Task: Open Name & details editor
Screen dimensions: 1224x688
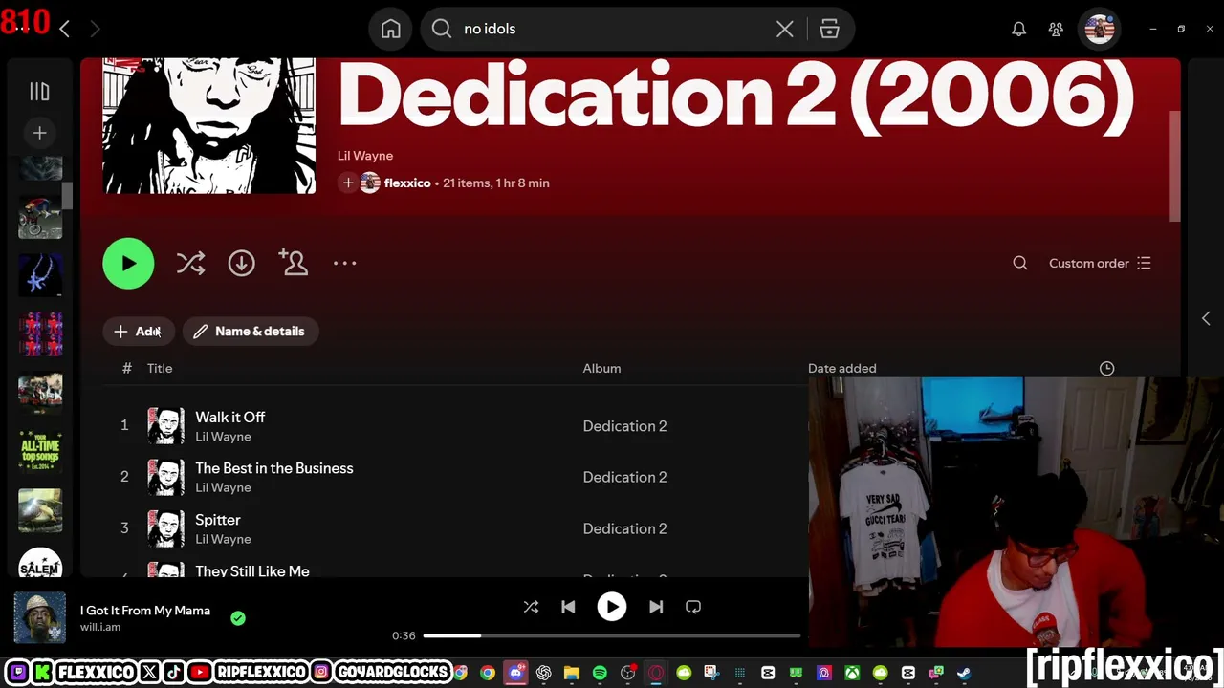Action: pos(250,331)
